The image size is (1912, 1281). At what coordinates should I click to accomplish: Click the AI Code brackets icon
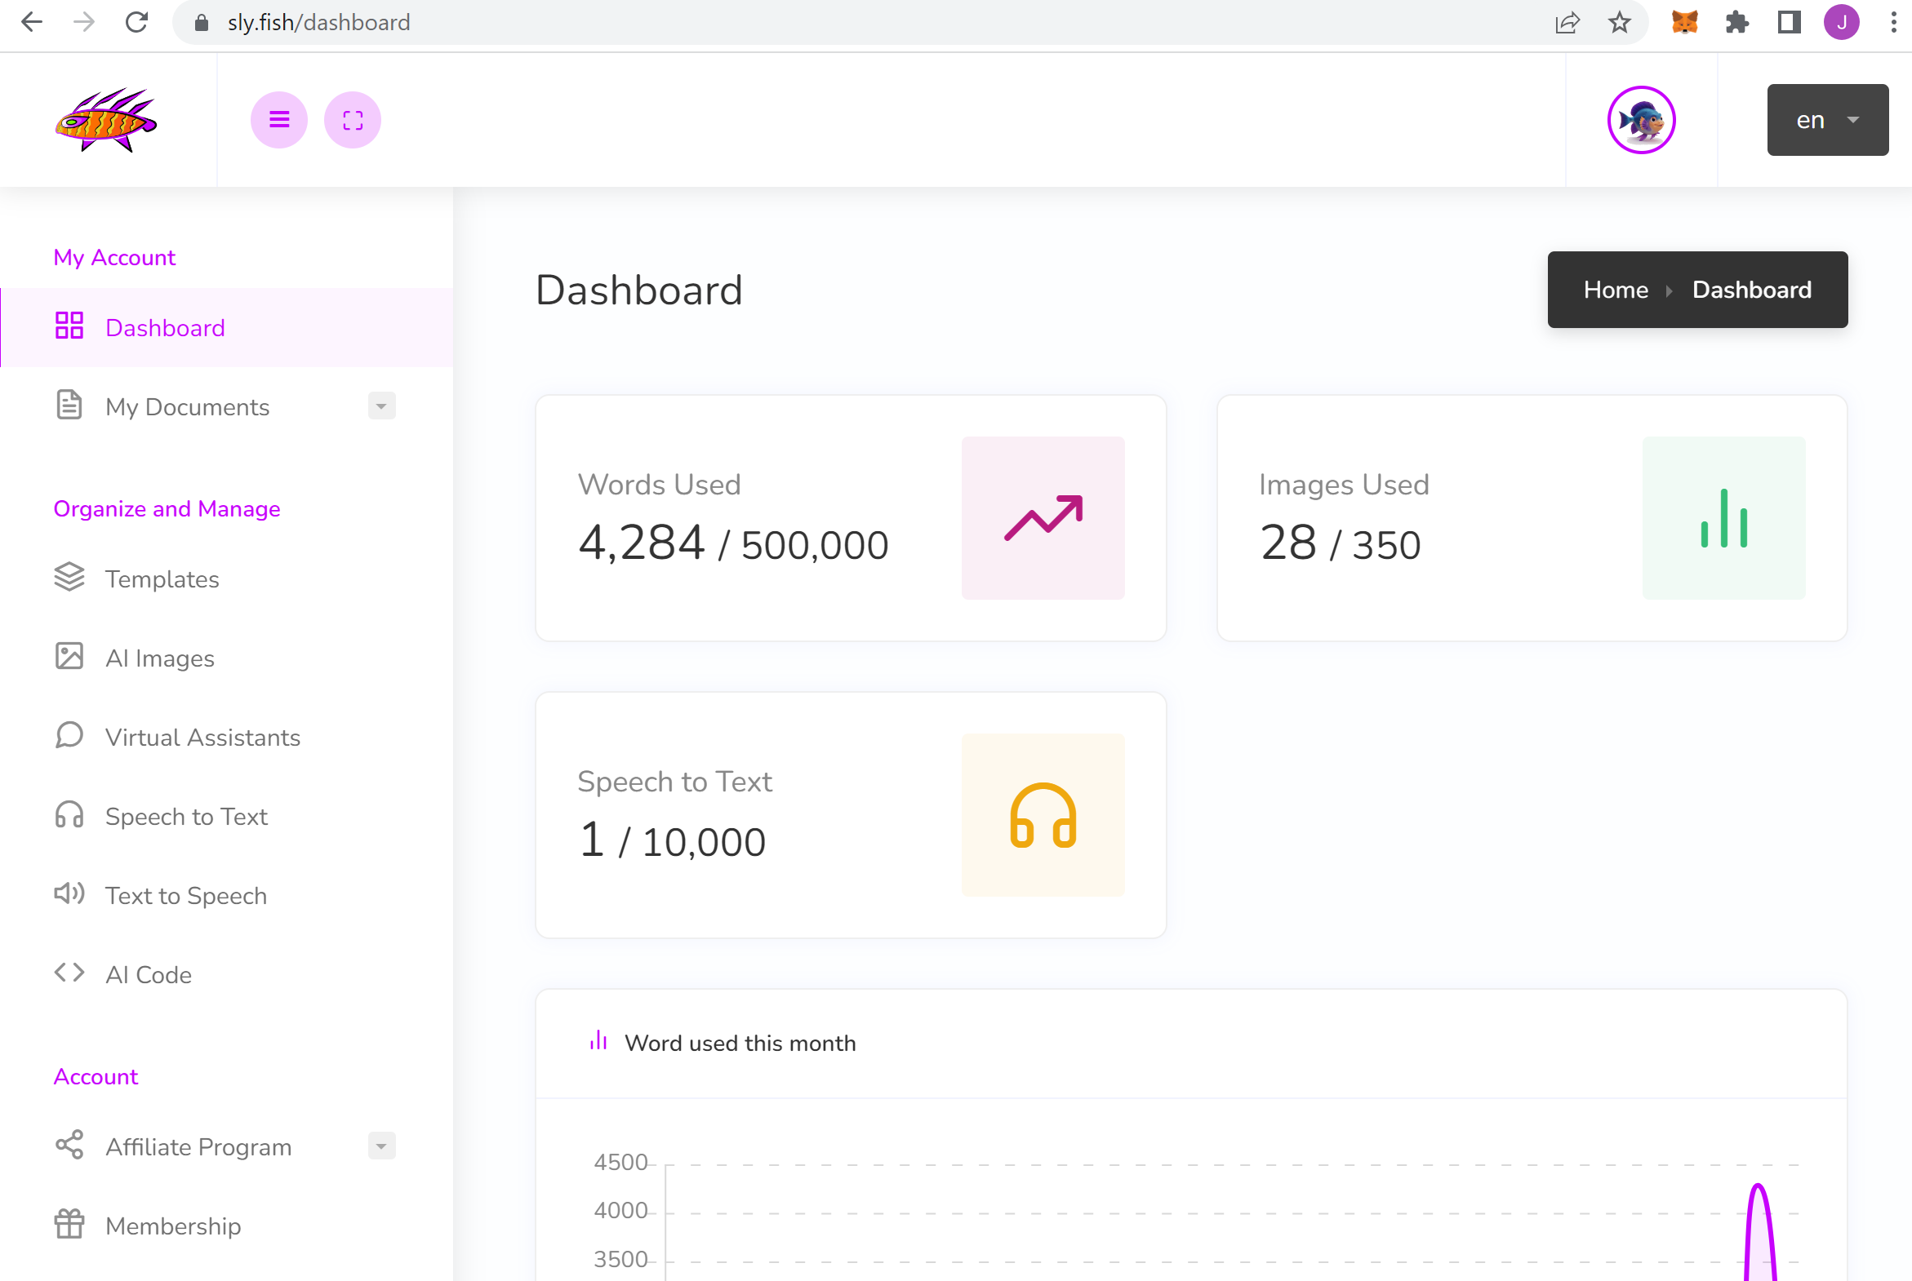[69, 973]
